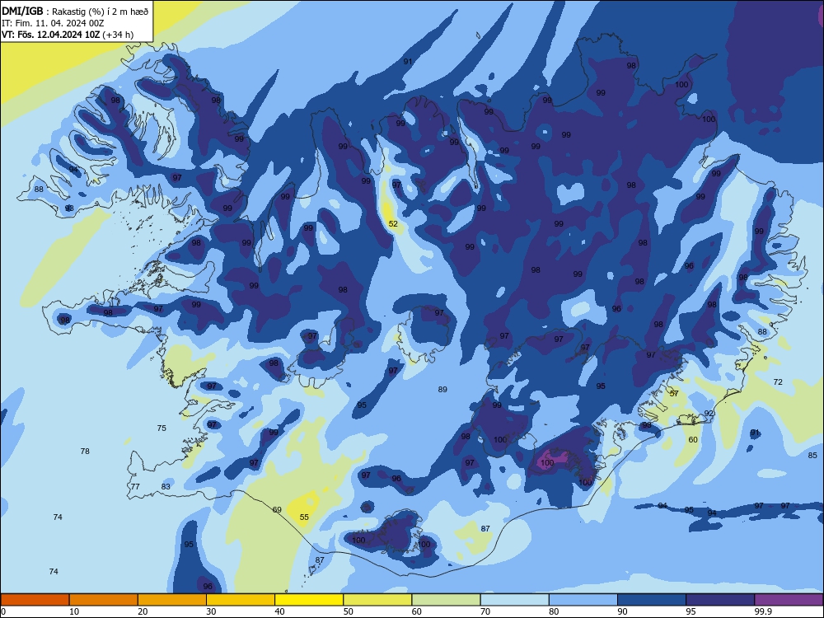
Task: Click the "92" value on the southeast coast
Action: coord(709,414)
